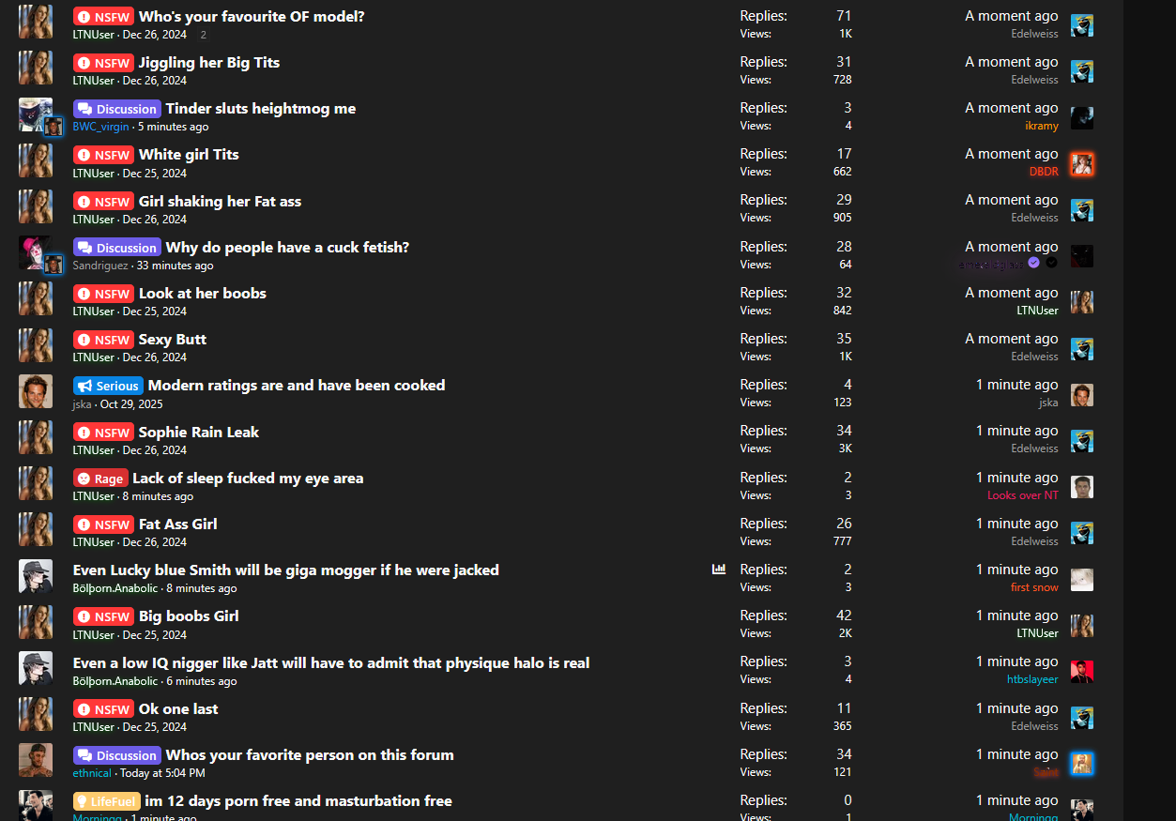This screenshot has height=821, width=1176.
Task: Open "Modern ratings are and have been cooked" thread
Action: 297,386
